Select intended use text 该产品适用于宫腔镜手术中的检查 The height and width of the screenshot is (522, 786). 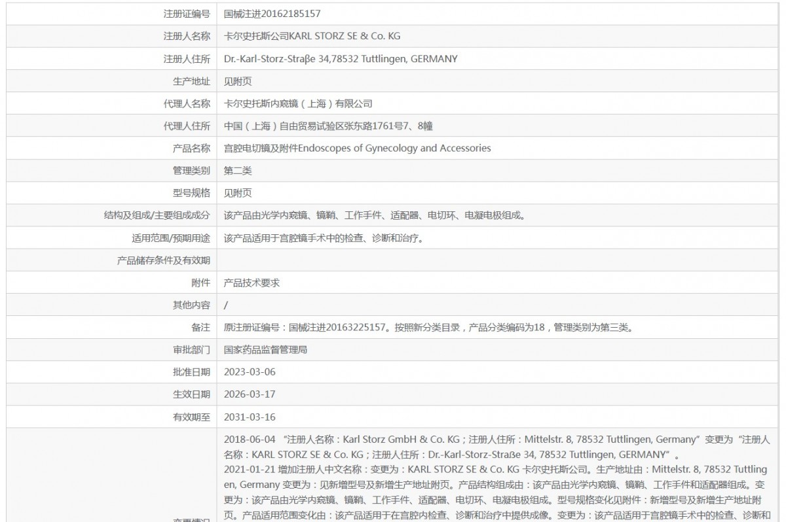coord(293,238)
